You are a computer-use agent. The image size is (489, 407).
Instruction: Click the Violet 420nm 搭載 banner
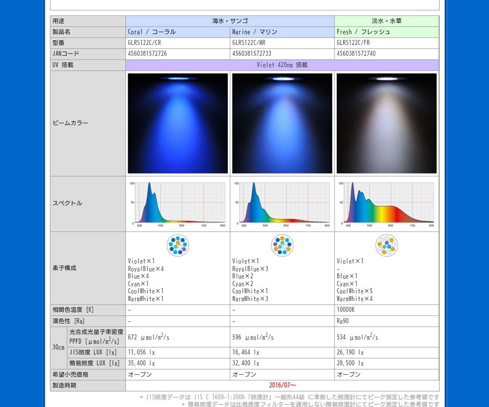point(282,65)
